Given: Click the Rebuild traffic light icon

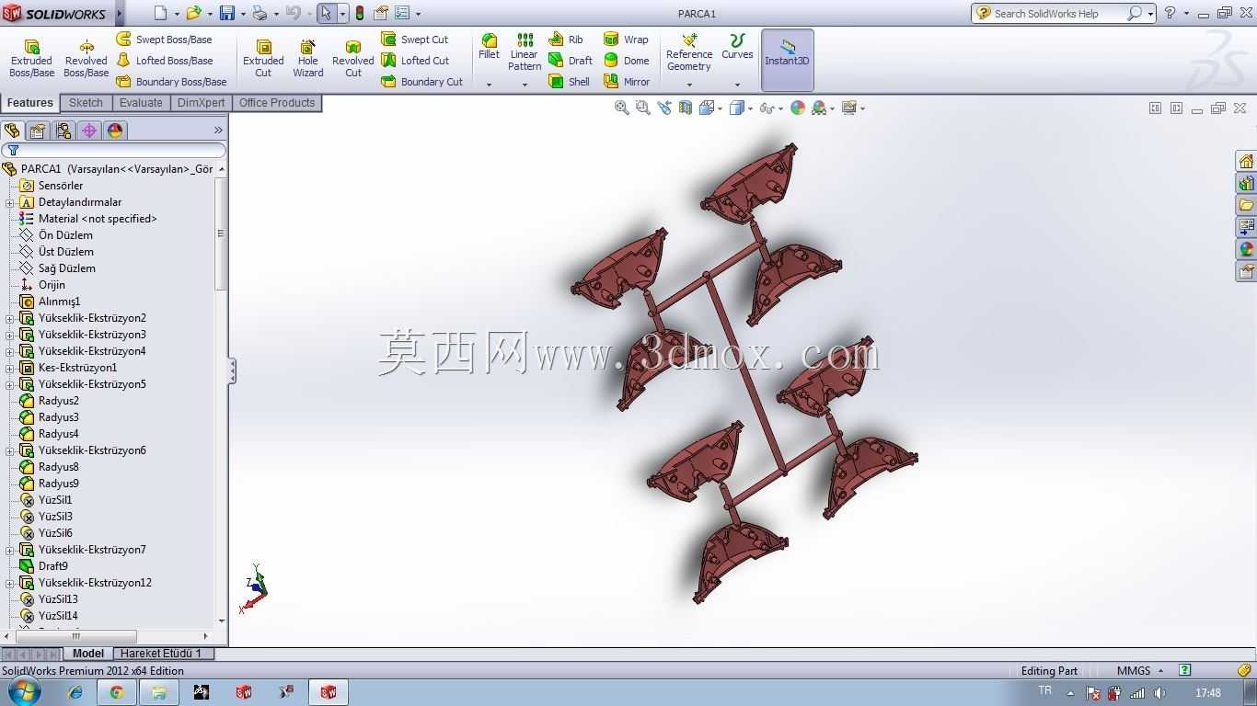Looking at the screenshot, I should [359, 13].
